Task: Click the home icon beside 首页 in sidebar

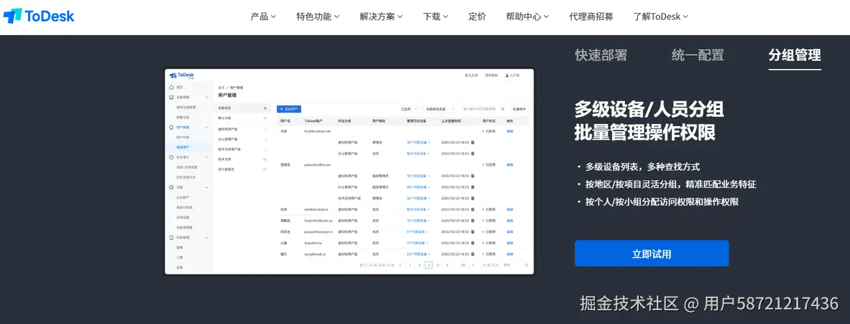Action: tap(171, 87)
